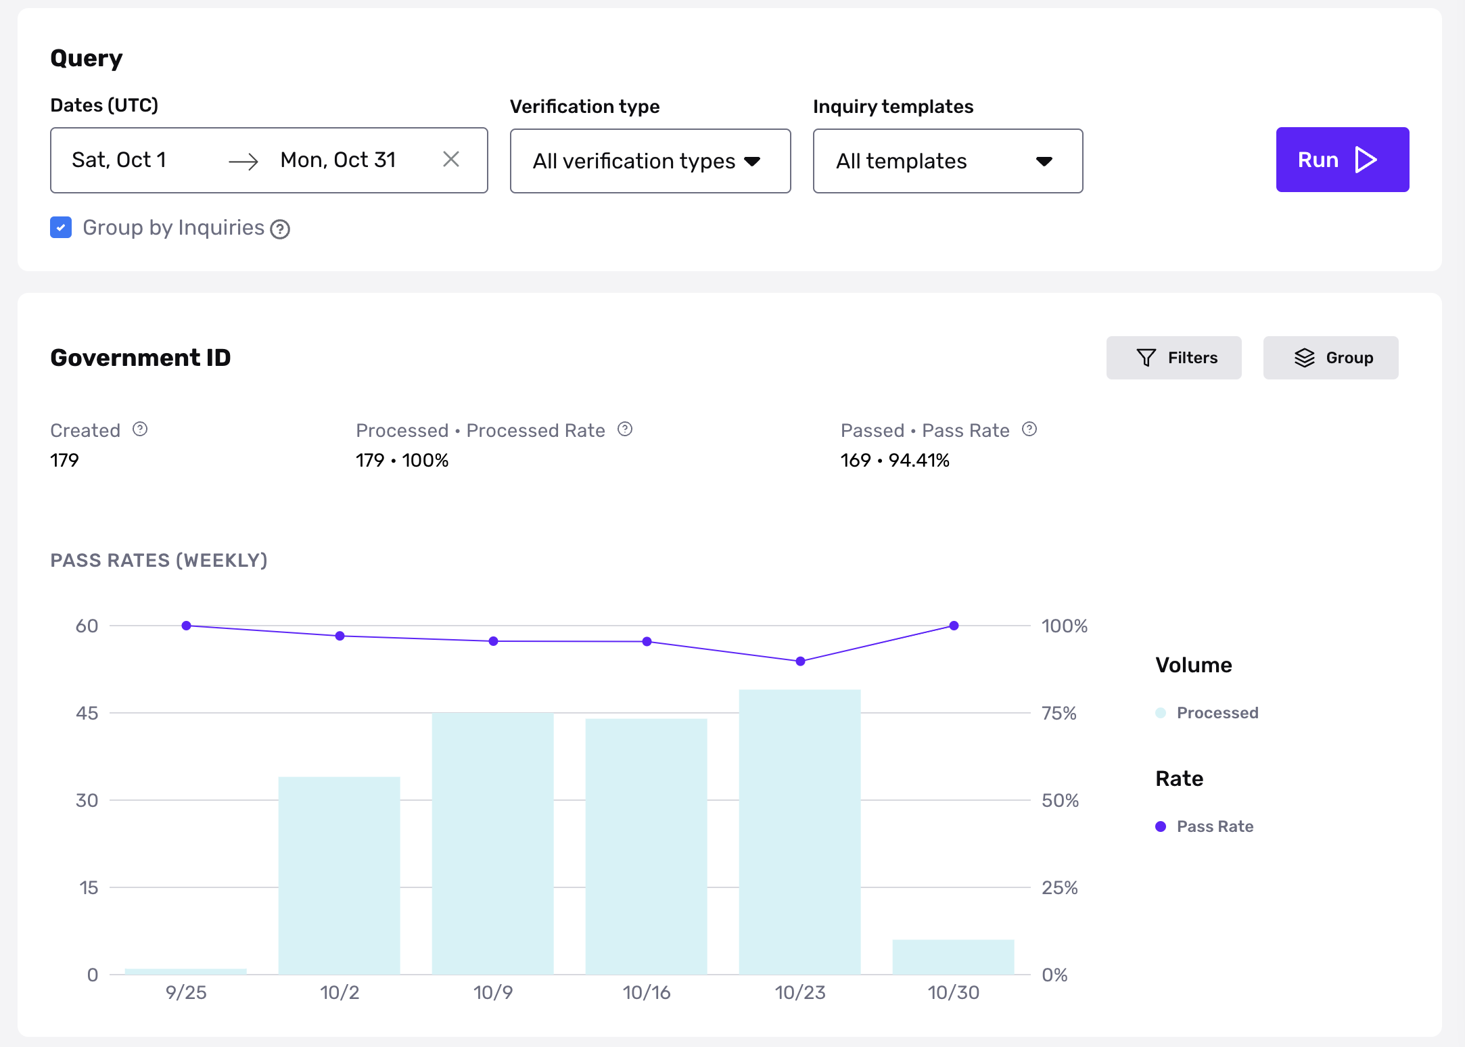Open the Filters button
Image resolution: width=1465 pixels, height=1047 pixels.
coord(1173,358)
